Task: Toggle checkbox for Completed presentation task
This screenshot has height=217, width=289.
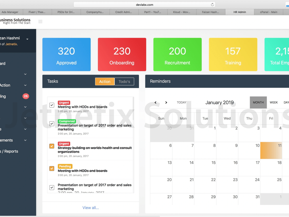Action: 52,124
